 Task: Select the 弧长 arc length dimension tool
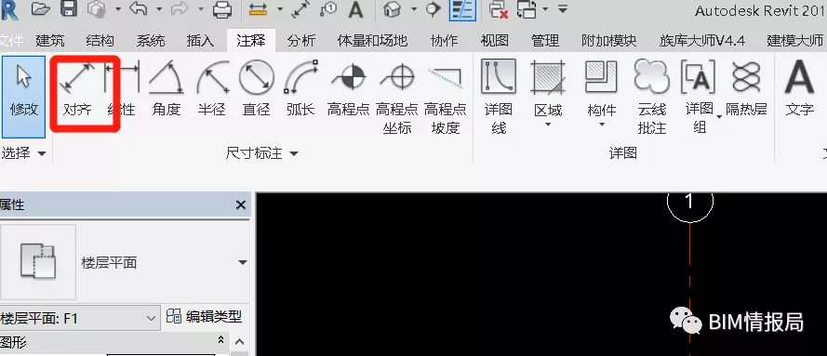[300, 89]
